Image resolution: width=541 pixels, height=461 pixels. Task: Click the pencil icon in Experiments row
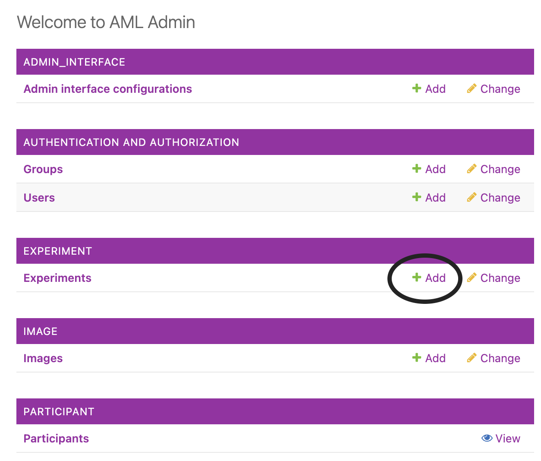[x=472, y=278]
